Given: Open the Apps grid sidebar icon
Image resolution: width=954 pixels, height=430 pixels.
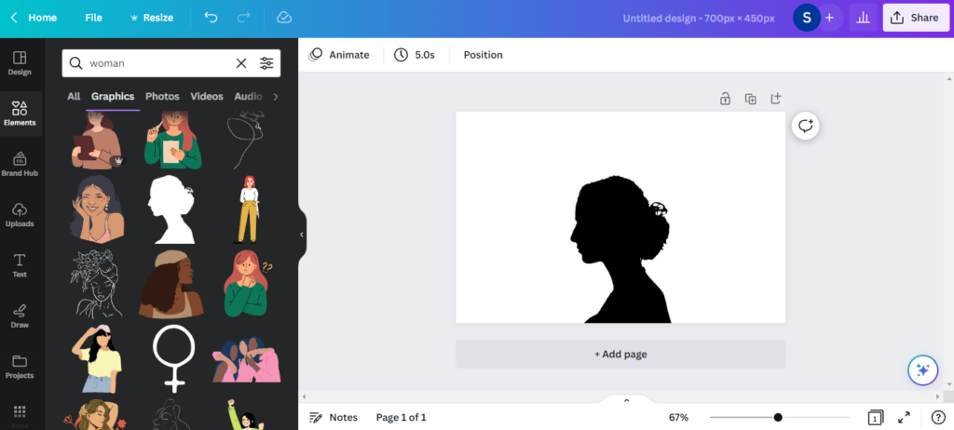Looking at the screenshot, I should point(20,413).
